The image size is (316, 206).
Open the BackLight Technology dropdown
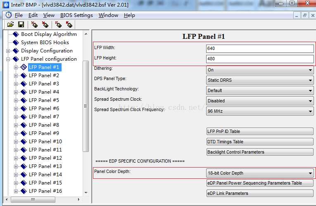click(x=260, y=90)
